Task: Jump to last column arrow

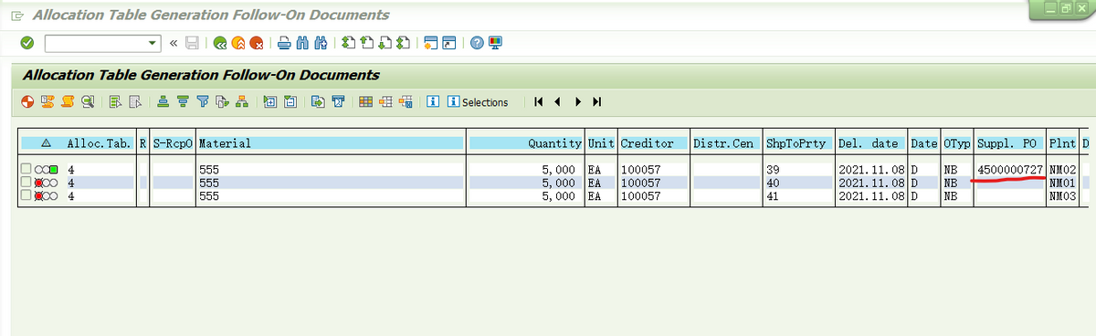Action: tap(596, 101)
